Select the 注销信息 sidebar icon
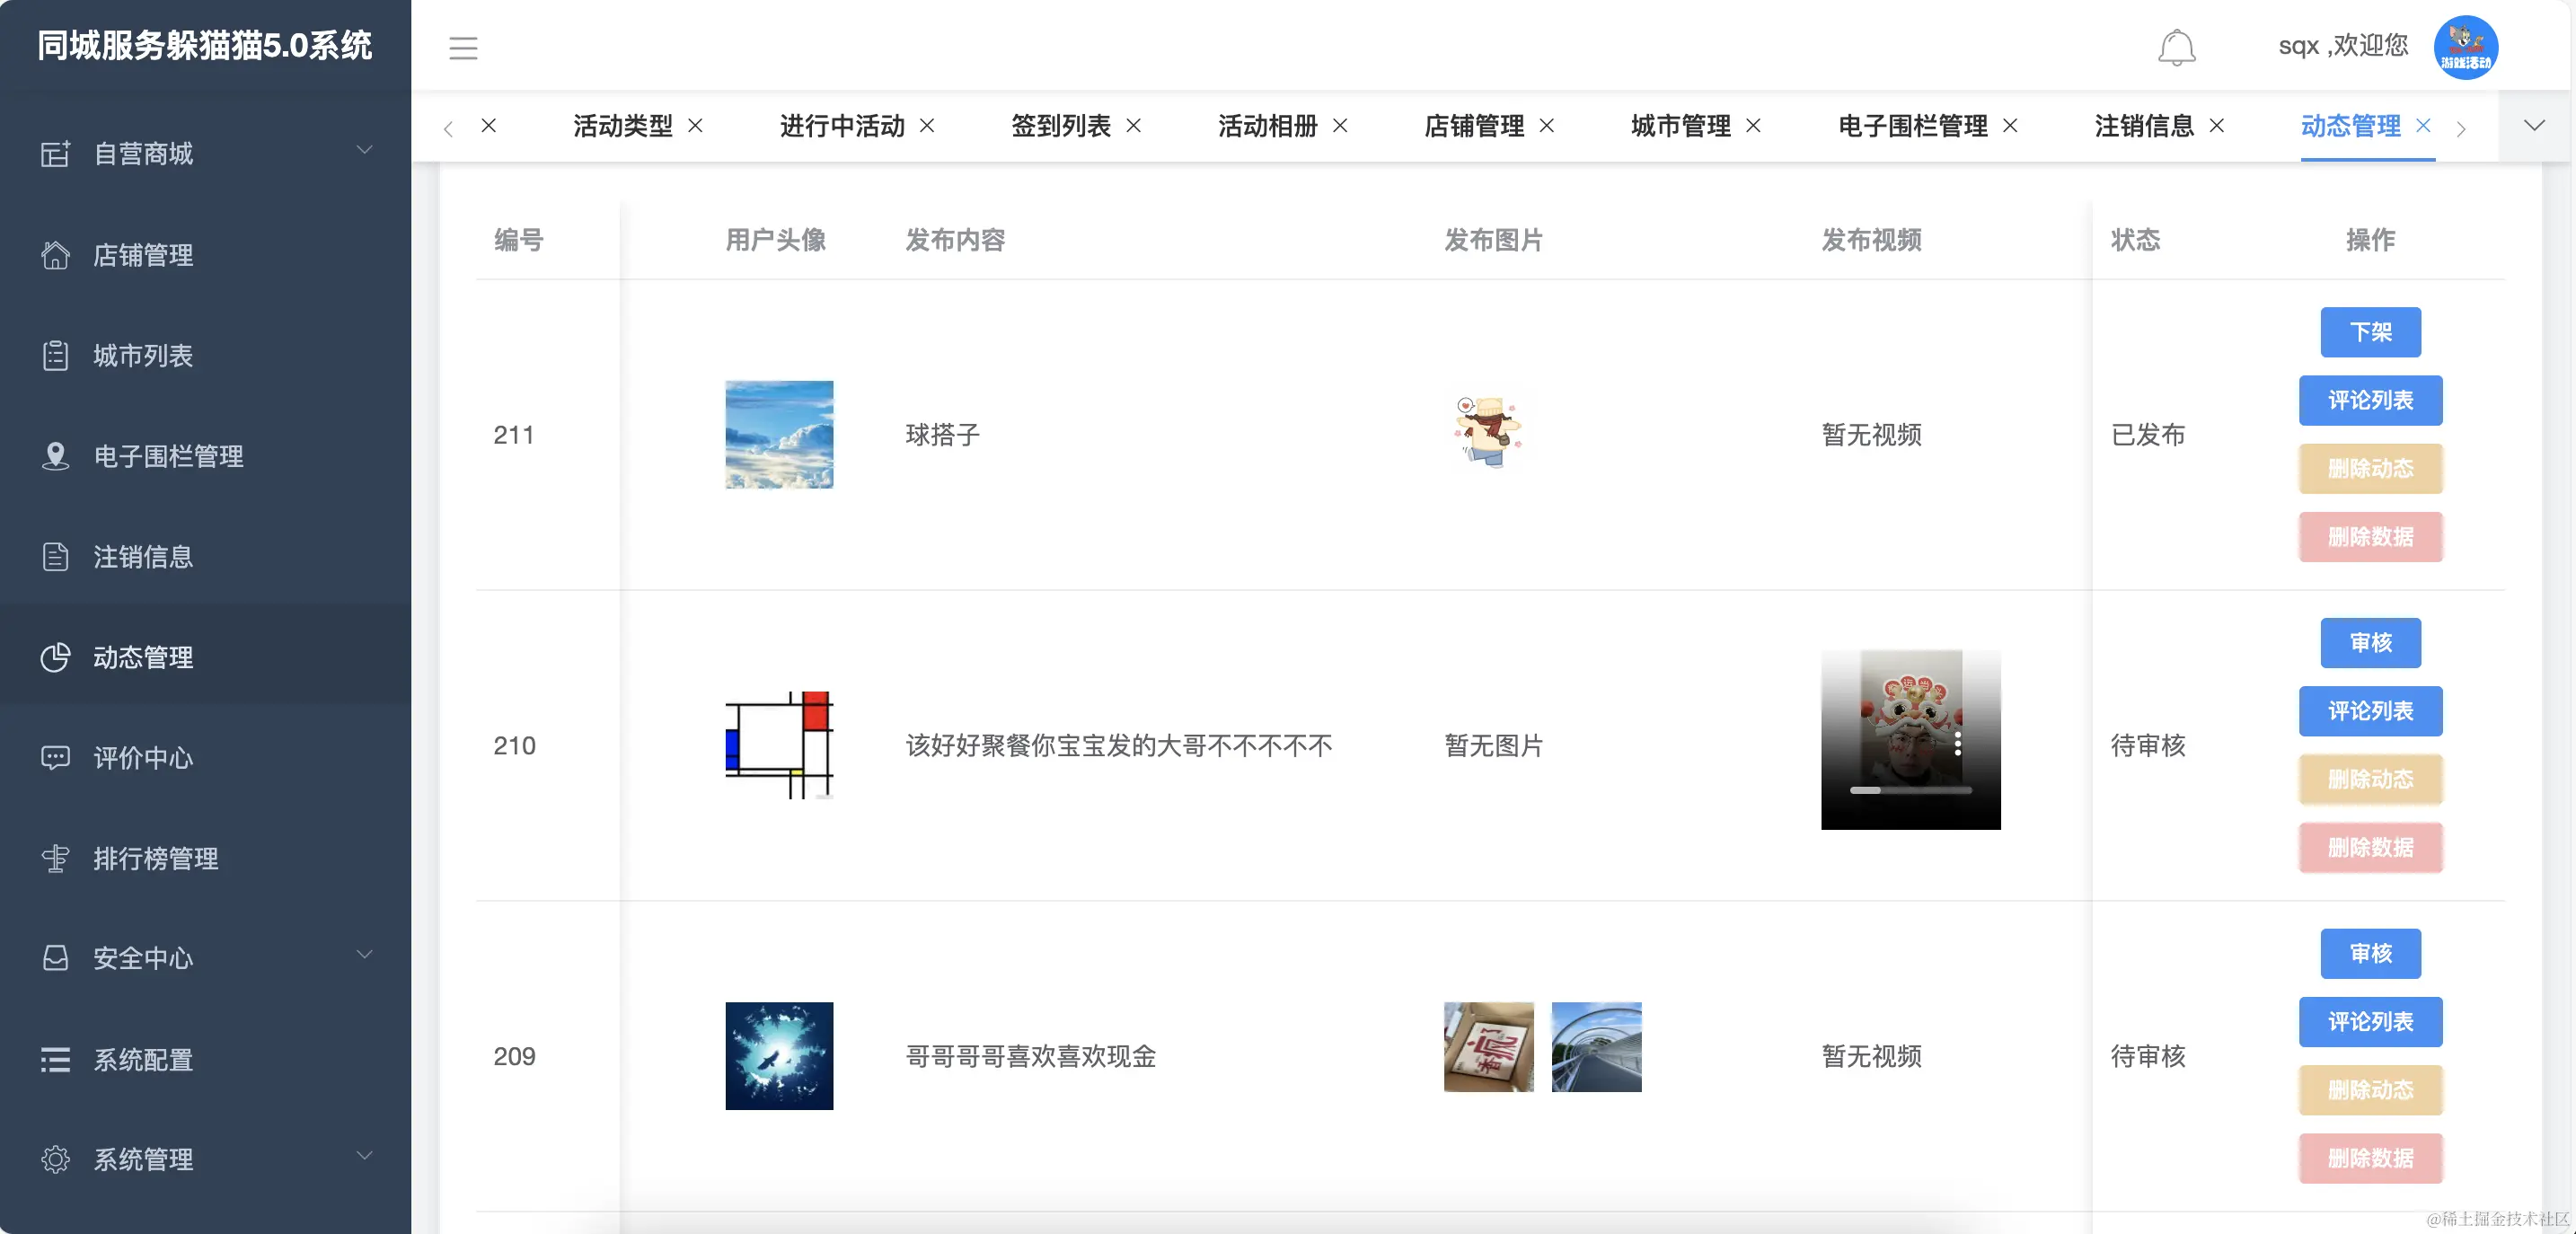2576x1234 pixels. [56, 557]
